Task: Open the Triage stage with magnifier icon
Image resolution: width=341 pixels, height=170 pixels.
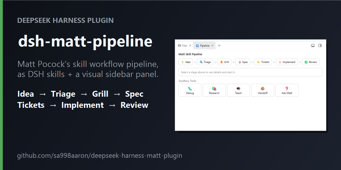Action: pyautogui.click(x=205, y=62)
